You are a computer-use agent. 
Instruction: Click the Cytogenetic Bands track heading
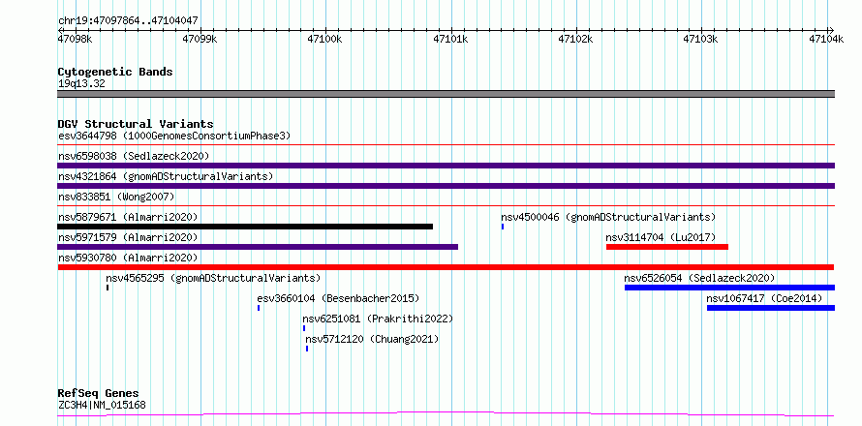[115, 72]
